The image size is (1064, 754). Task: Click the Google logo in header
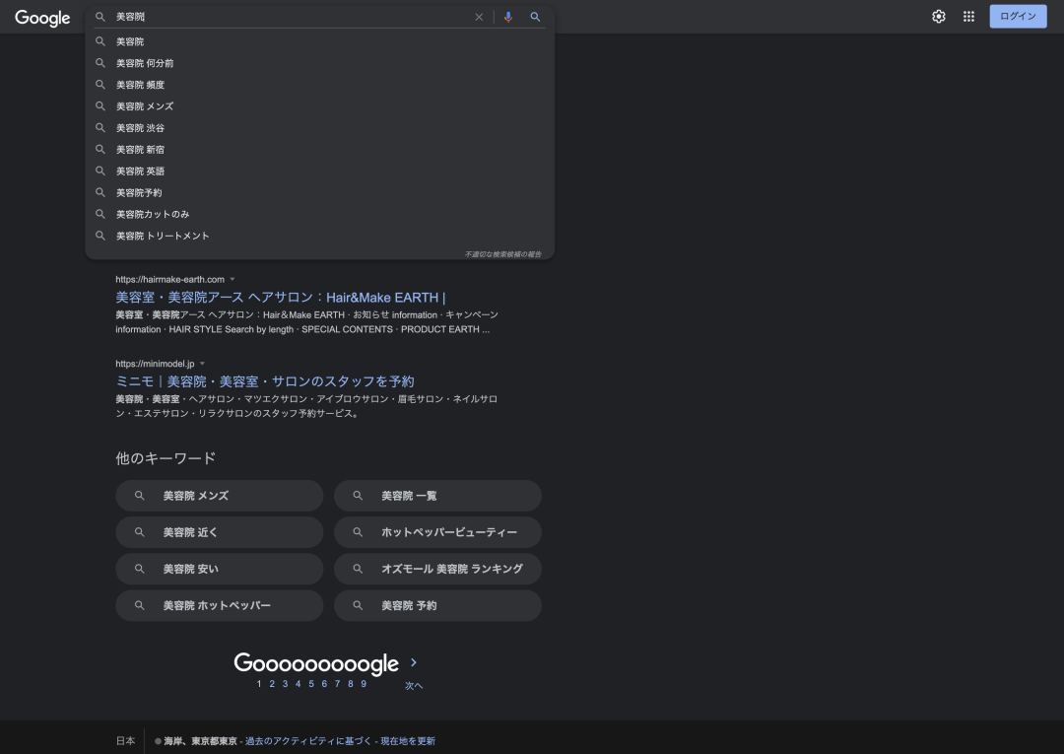42,18
